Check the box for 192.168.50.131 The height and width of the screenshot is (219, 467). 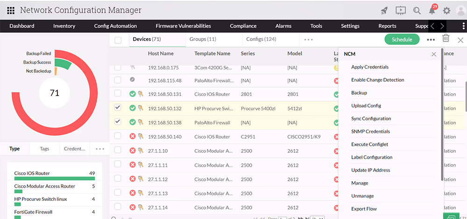[118, 93]
